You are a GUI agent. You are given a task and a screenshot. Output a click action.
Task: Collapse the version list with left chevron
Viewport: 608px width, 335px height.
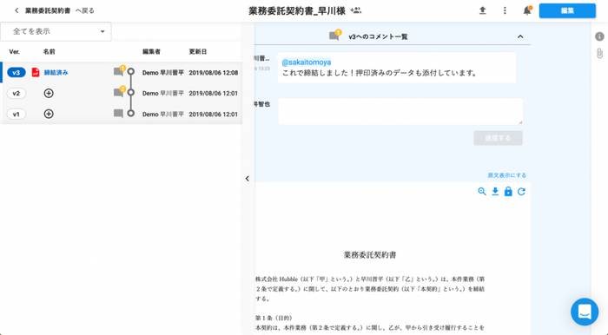tap(248, 179)
